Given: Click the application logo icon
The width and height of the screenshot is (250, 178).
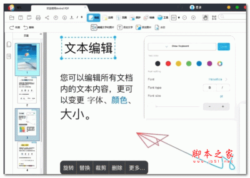Looking at the screenshot, I should [x=11, y=8].
